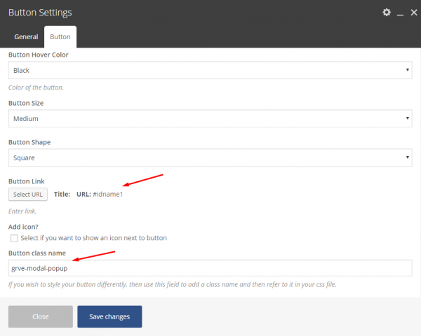Close panel using the X icon
Screen dimensions: 421x336
click(411, 13)
